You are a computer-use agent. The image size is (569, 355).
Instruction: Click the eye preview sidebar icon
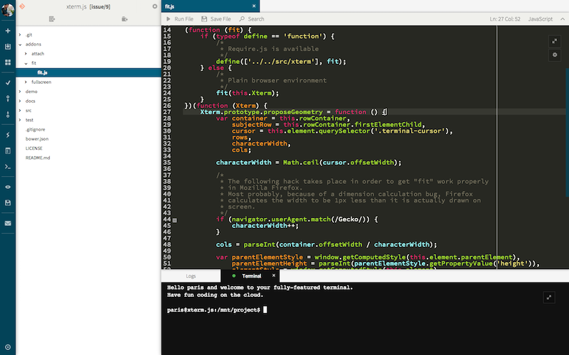click(x=8, y=187)
